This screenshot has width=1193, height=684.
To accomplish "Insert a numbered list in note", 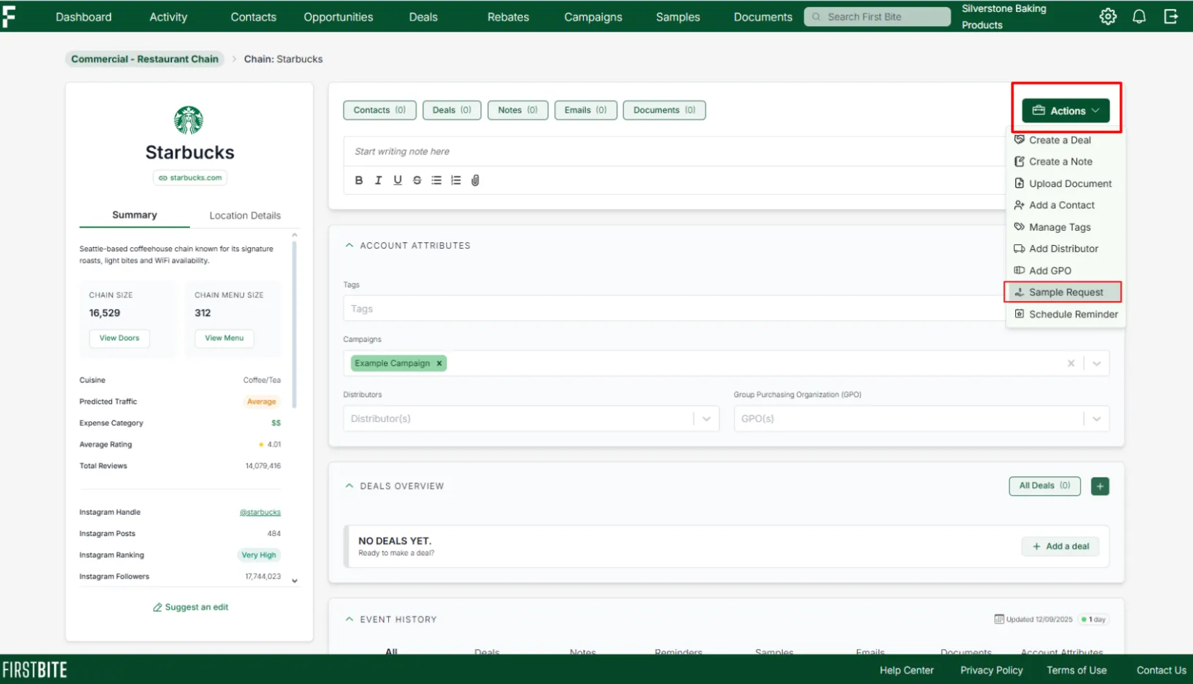I will (456, 181).
